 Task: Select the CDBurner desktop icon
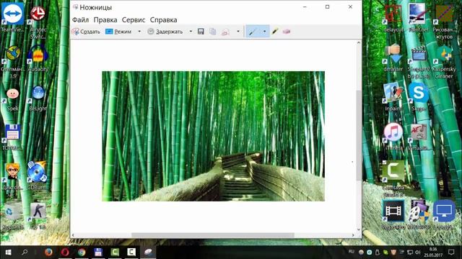pyautogui.click(x=37, y=176)
